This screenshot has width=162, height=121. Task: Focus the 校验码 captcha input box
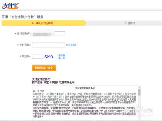(38, 56)
